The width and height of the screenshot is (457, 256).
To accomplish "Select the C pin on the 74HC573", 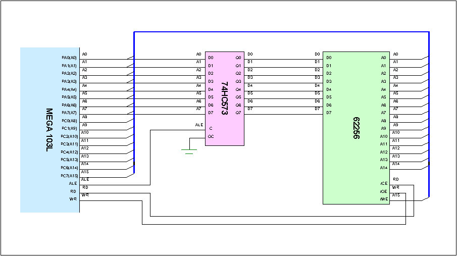I will (x=210, y=128).
